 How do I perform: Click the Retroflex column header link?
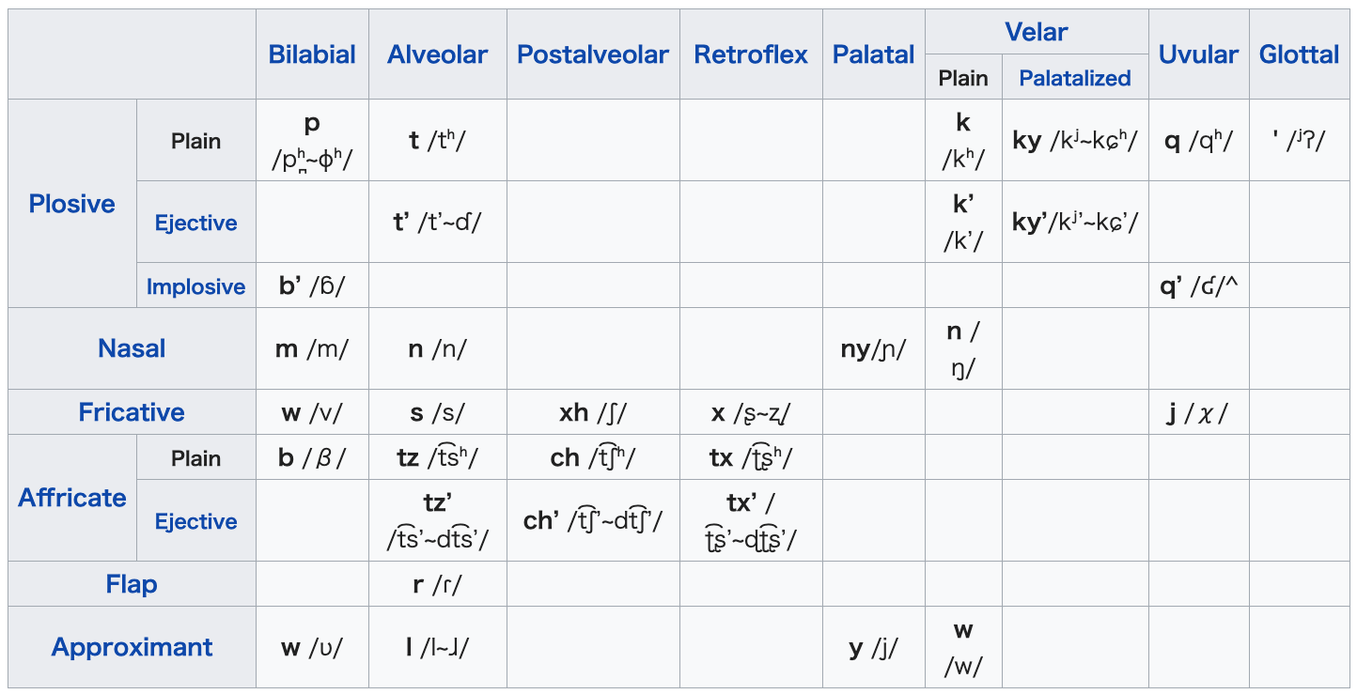coord(751,54)
